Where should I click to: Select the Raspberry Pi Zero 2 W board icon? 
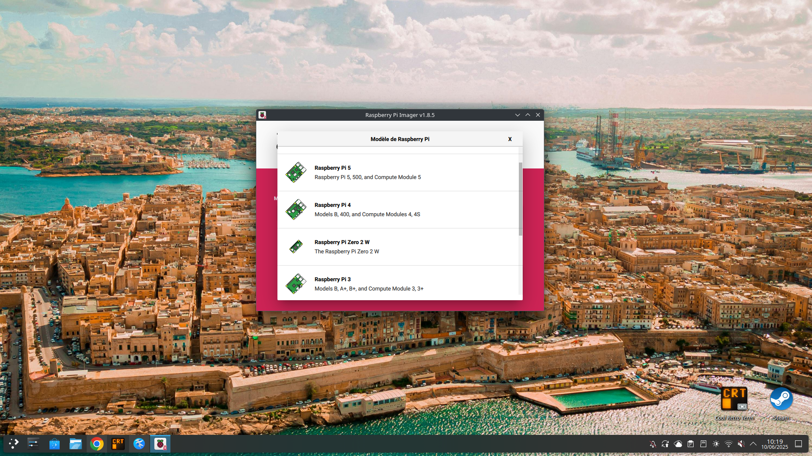coord(296,247)
